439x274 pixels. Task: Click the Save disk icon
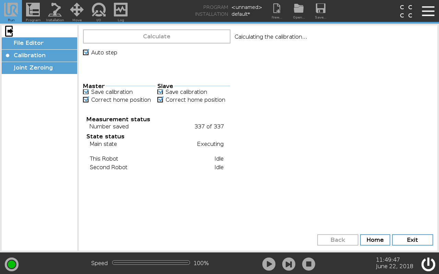point(320,10)
